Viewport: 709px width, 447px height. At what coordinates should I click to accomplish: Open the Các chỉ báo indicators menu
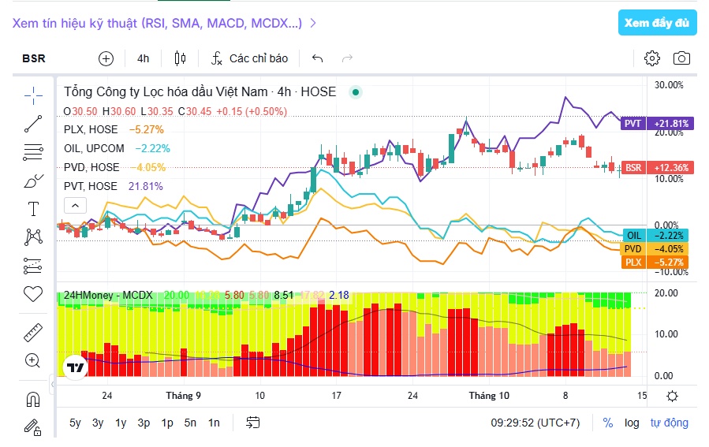point(249,58)
